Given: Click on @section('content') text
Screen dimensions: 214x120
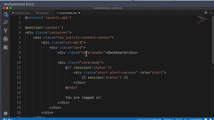Looking at the screenshot, I should pyautogui.click(x=44, y=27).
